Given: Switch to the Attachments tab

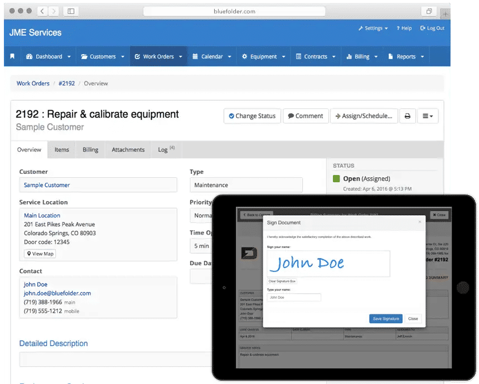Looking at the screenshot, I should pyautogui.click(x=128, y=149).
